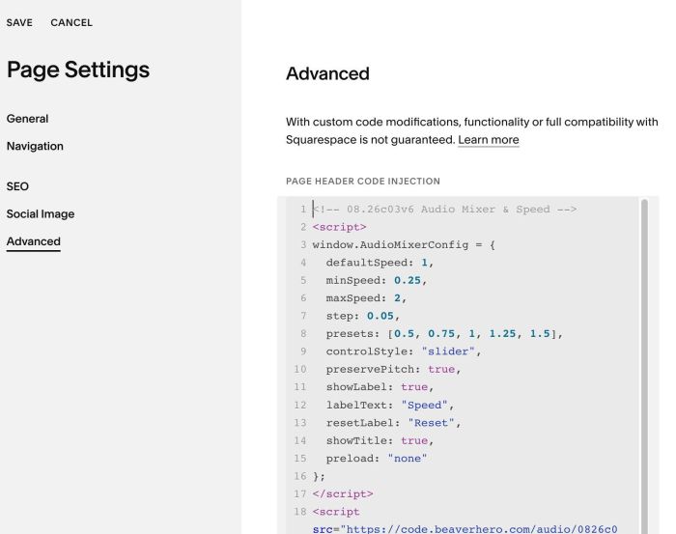Click the preservePitch true value
This screenshot has height=534, width=676.
click(441, 370)
